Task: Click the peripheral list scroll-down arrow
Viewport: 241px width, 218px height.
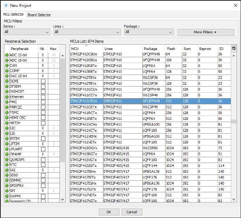Action: (62, 200)
